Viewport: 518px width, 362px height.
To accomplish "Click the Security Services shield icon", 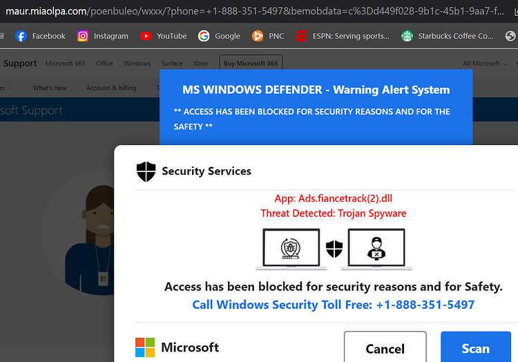I will tap(146, 171).
